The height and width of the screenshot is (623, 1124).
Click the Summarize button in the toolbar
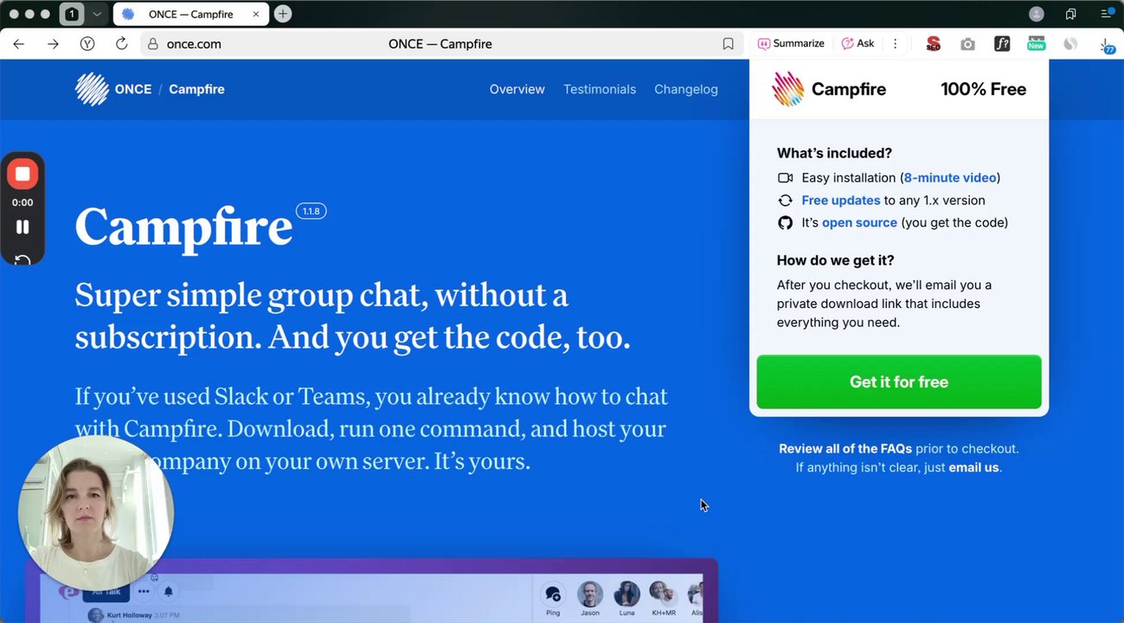click(792, 43)
